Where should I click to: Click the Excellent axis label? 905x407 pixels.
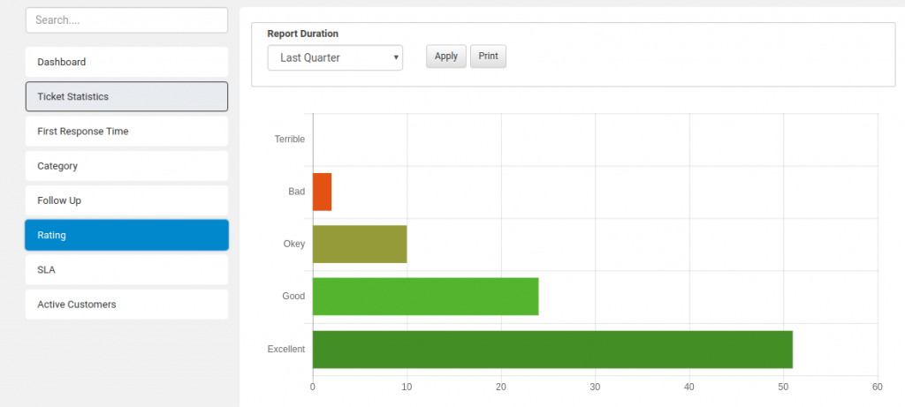click(x=285, y=349)
